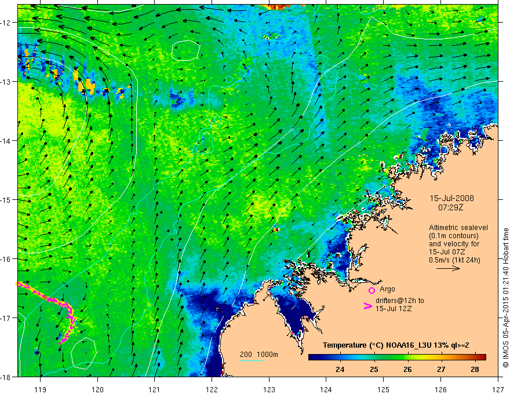Click the "Altimetric sealevel" caption line

[x=458, y=228]
